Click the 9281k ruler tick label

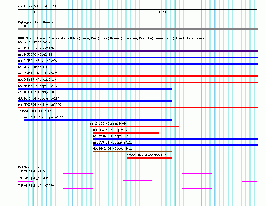(x=162, y=12)
